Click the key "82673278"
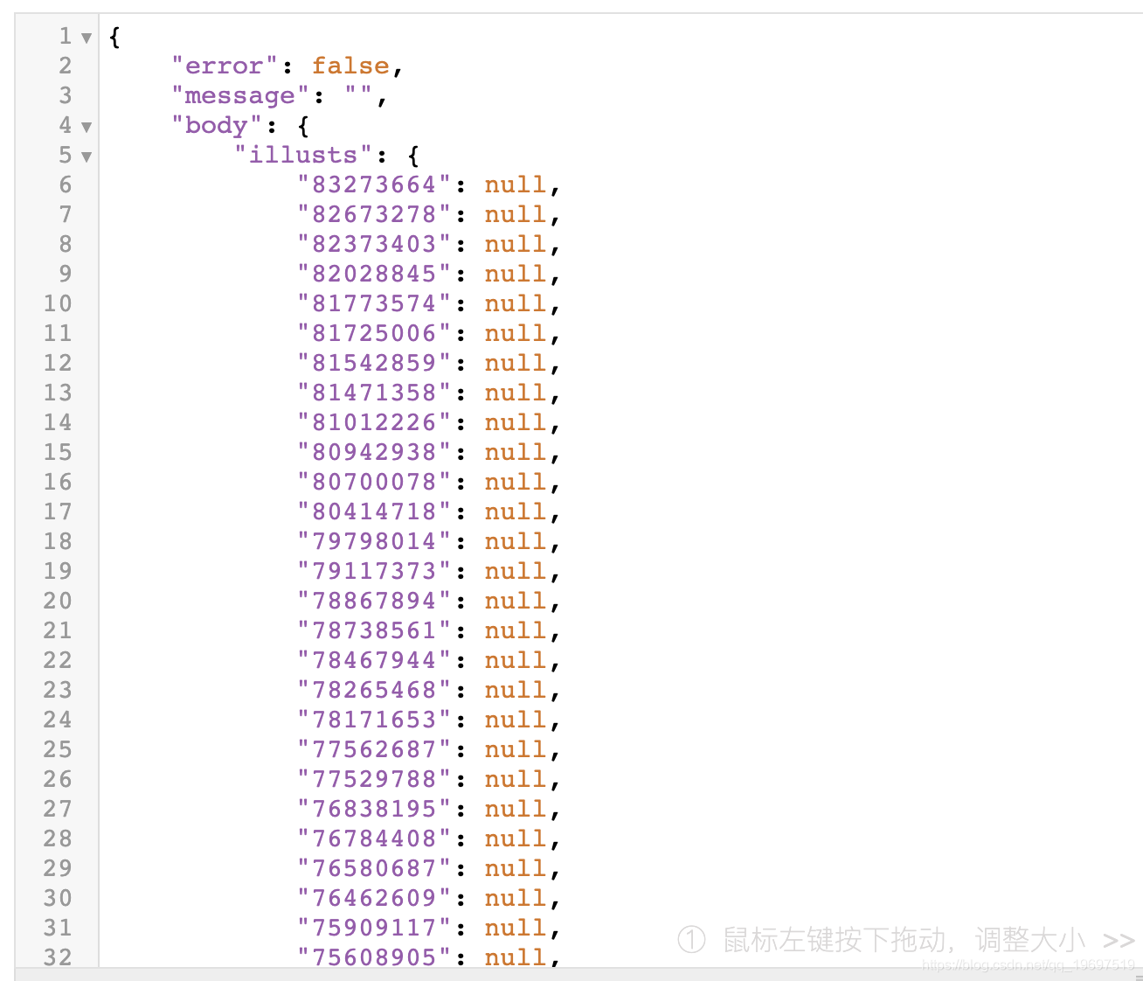1143x981 pixels. click(x=374, y=214)
